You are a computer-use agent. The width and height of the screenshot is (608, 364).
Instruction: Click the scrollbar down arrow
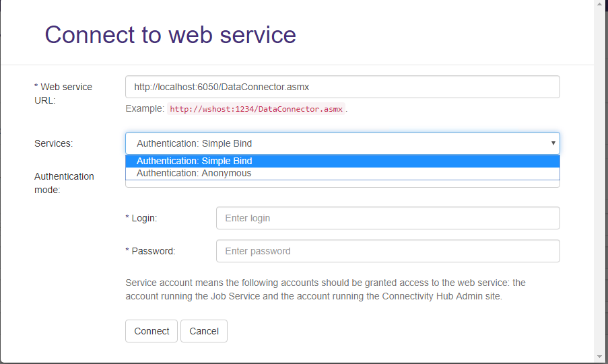601,357
